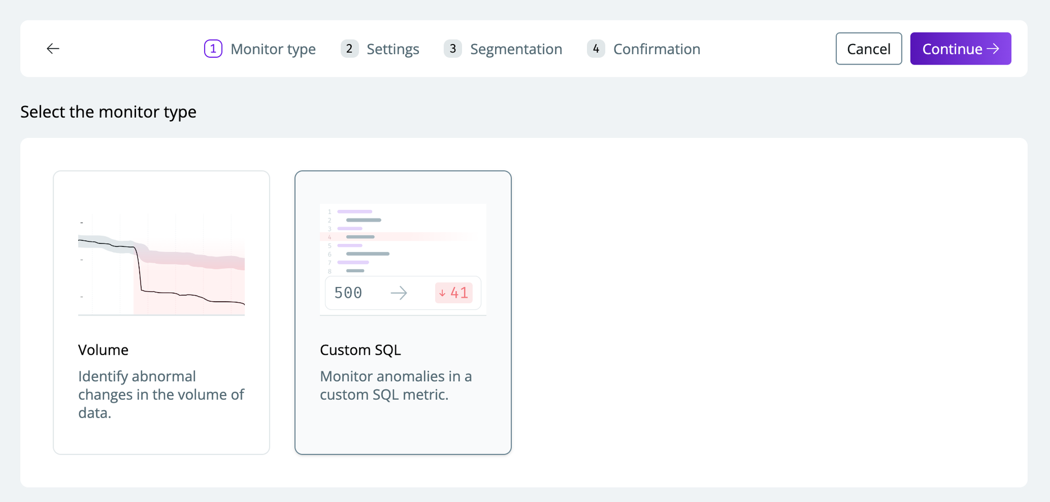Click the Volume card description text
This screenshot has height=502, width=1050.
click(x=161, y=394)
